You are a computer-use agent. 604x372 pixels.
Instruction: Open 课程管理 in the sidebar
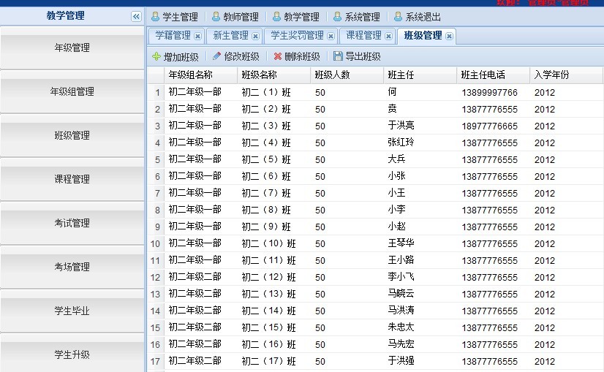tap(72, 180)
